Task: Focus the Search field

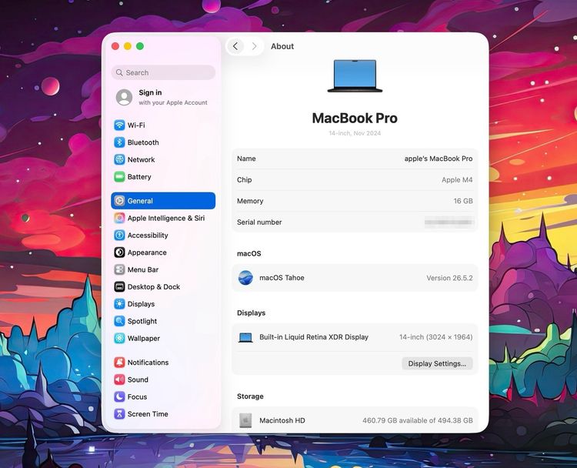Action: pyautogui.click(x=163, y=72)
